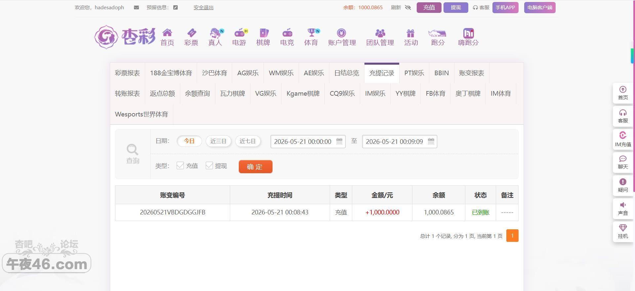635x291 pixels.
Task: Go to 首页 home icon in navigation
Action: pyautogui.click(x=167, y=33)
